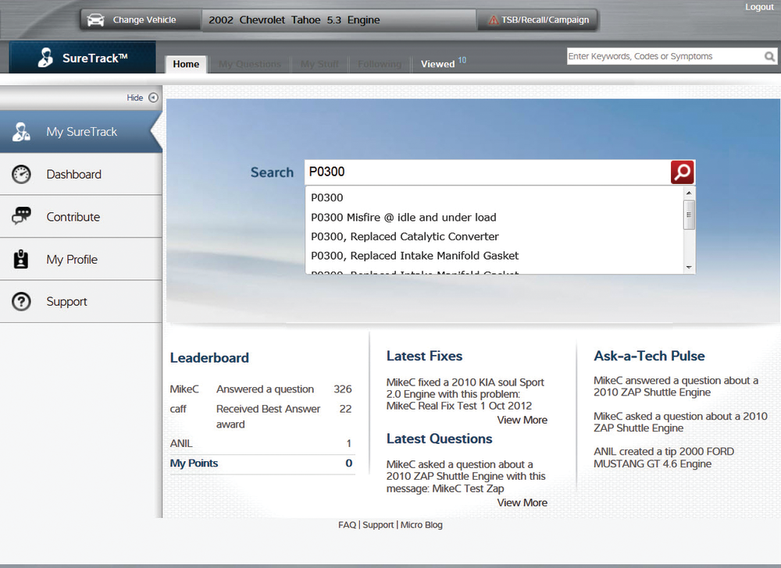
Task: Select the Dashboard speedometer icon
Action: point(22,174)
